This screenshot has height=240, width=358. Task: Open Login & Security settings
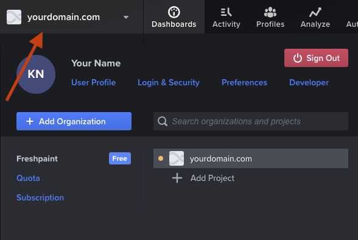tap(169, 82)
